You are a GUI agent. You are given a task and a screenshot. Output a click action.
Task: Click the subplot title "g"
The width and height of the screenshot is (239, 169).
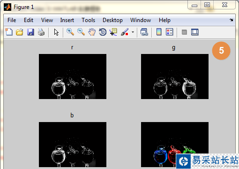point(174,48)
